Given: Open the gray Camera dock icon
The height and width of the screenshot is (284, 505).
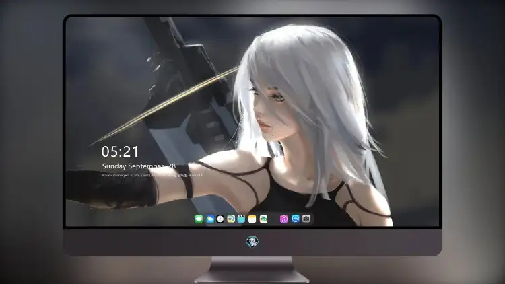Looking at the screenshot, I should coord(306,219).
